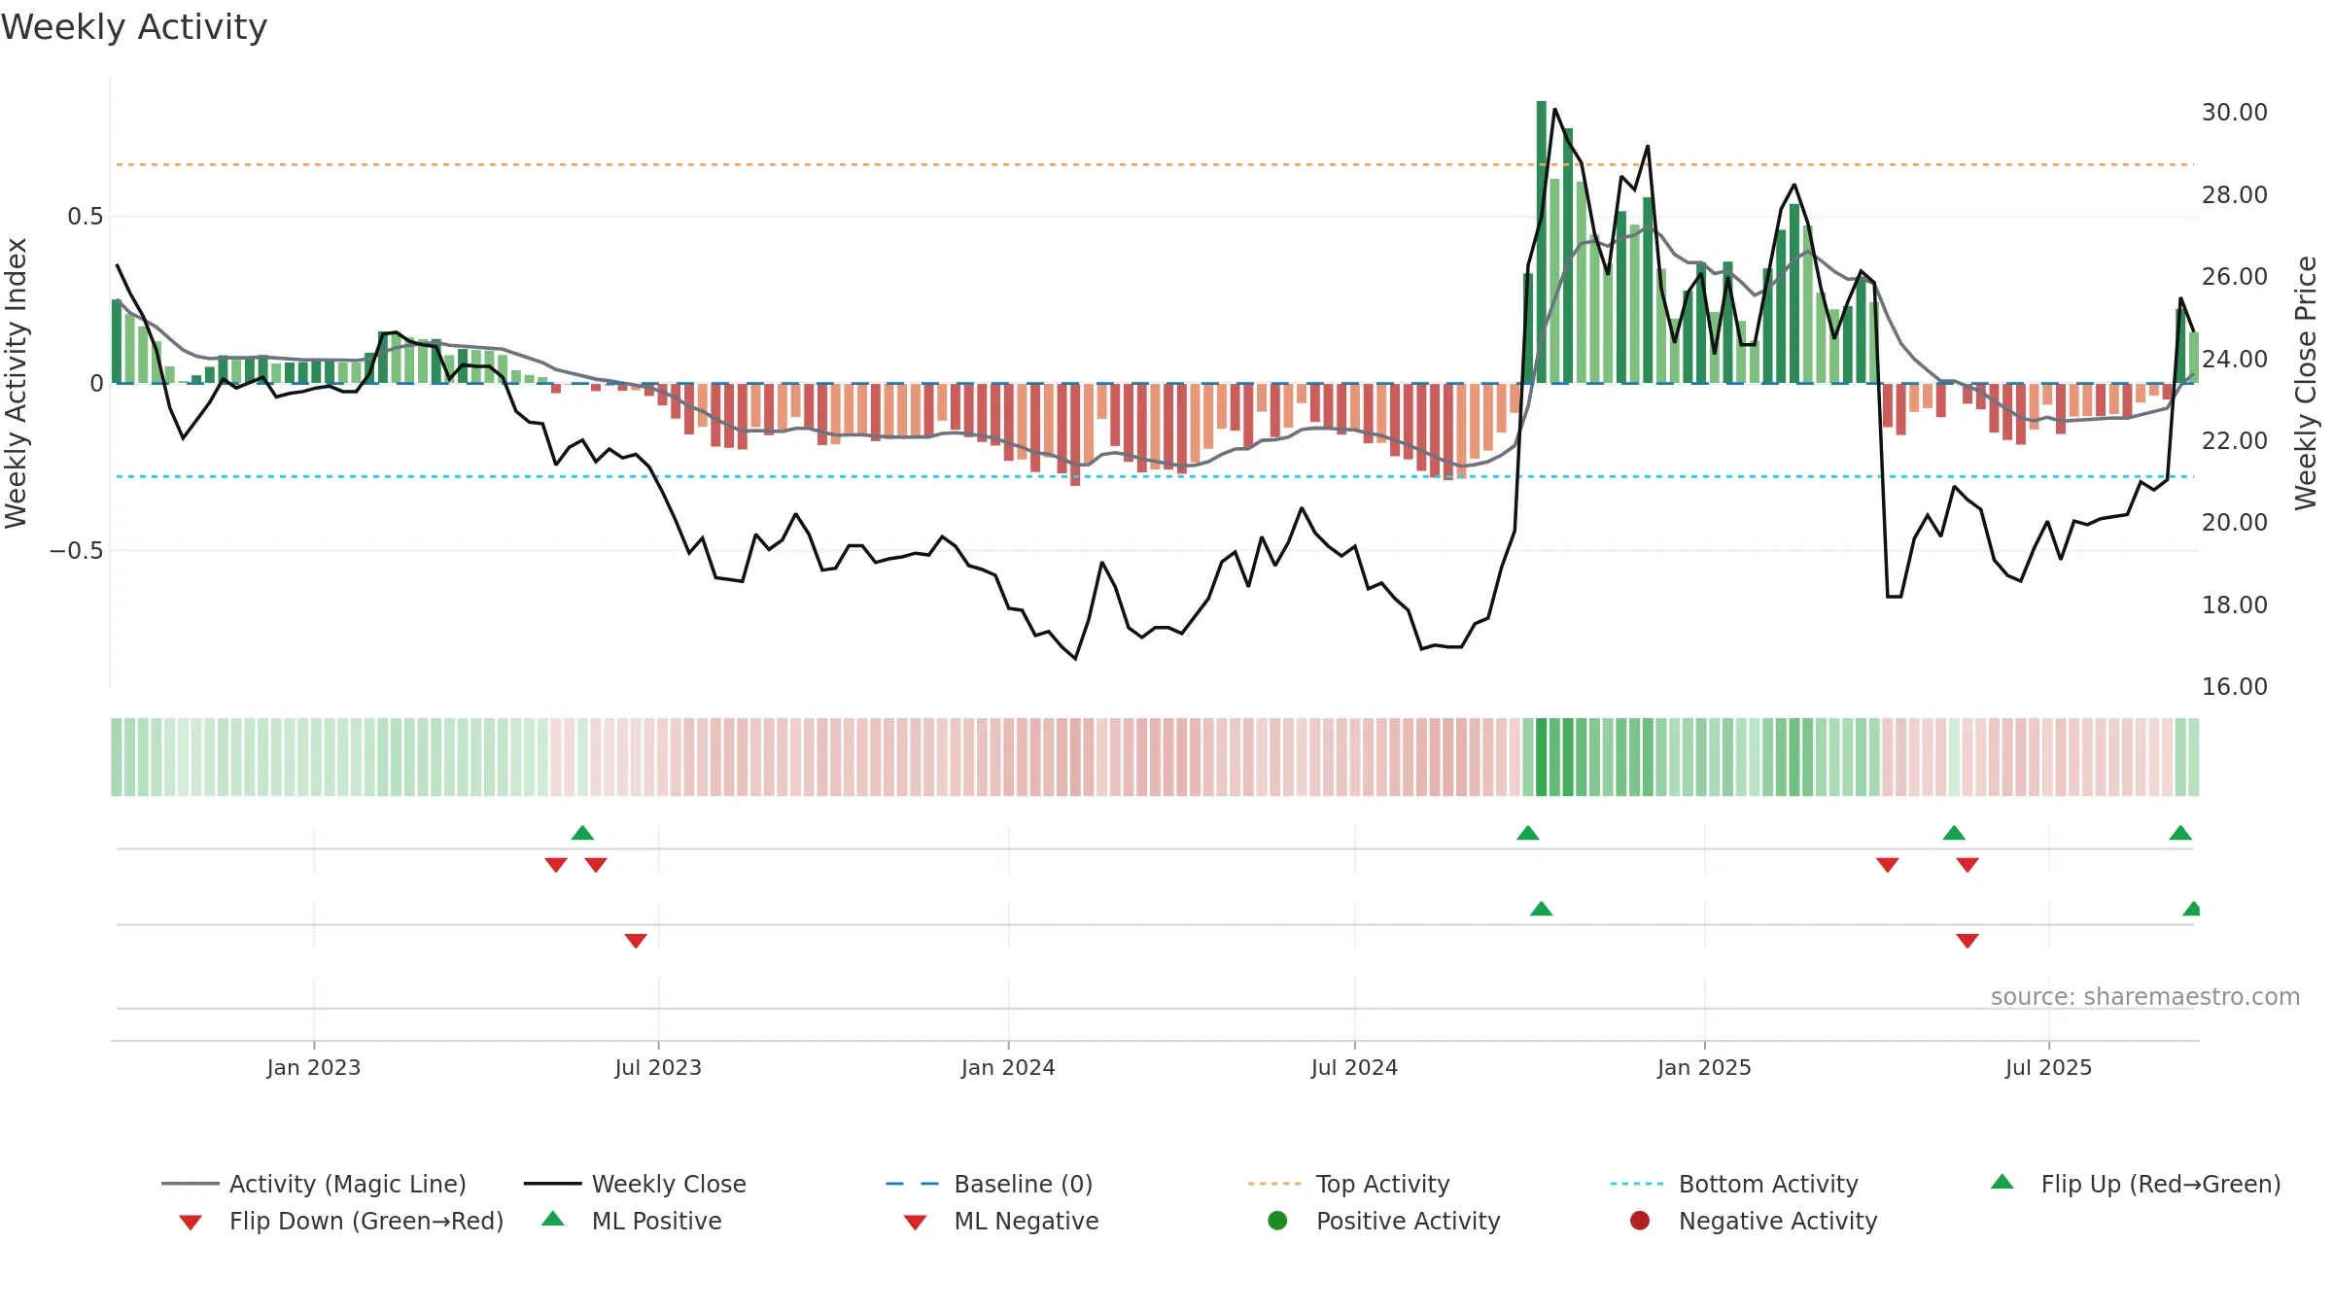Screen dimensions: 2333x1312
Task: Click the dashed blue Baseline legend swatch
Action: [913, 1184]
